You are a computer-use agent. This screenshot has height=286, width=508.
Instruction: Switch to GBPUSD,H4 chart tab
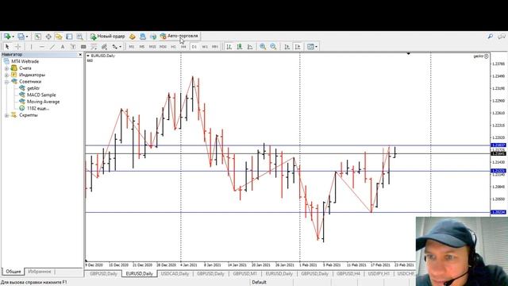click(x=348, y=273)
